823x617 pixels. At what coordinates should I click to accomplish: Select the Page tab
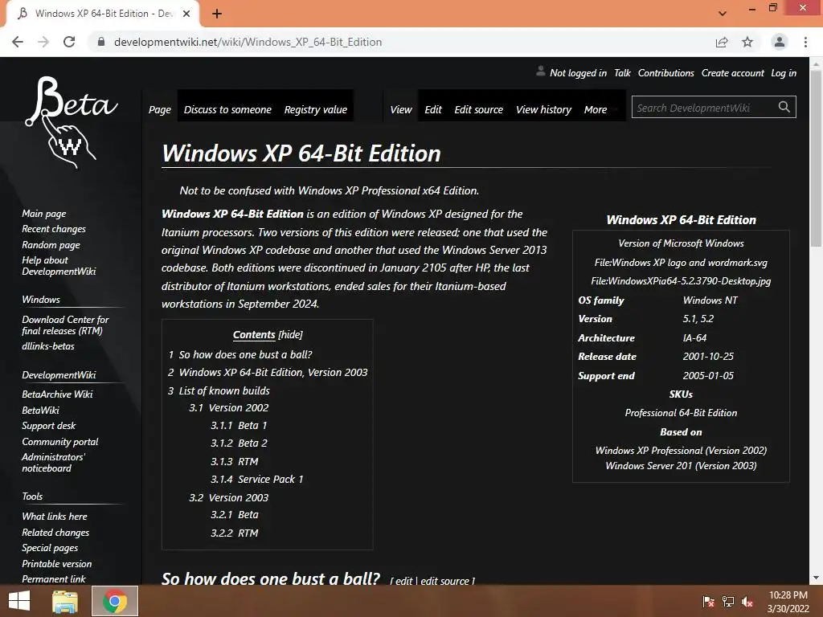pos(160,109)
